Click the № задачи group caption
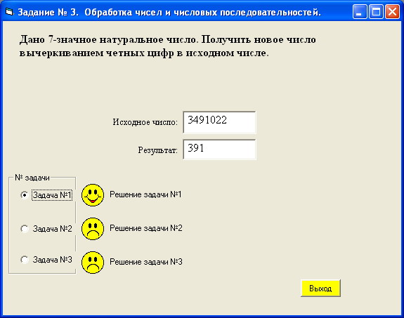The image size is (404, 318). tap(32, 178)
